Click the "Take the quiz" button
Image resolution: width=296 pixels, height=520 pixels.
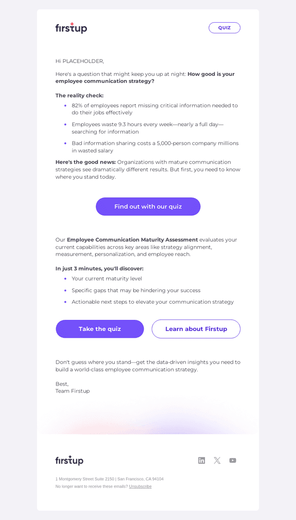pos(100,329)
